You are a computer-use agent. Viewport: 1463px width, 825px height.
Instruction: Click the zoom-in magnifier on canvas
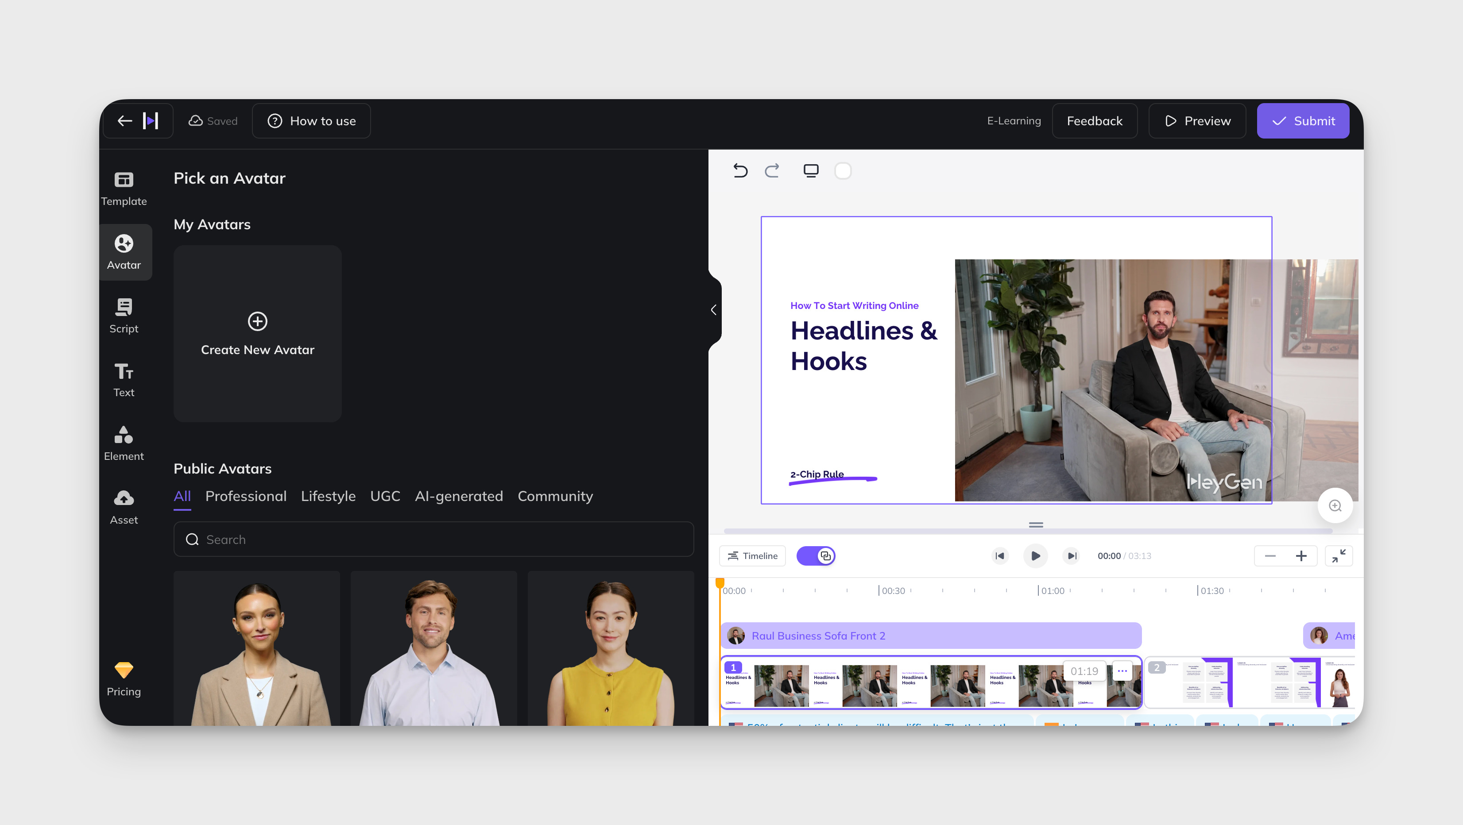coord(1335,505)
